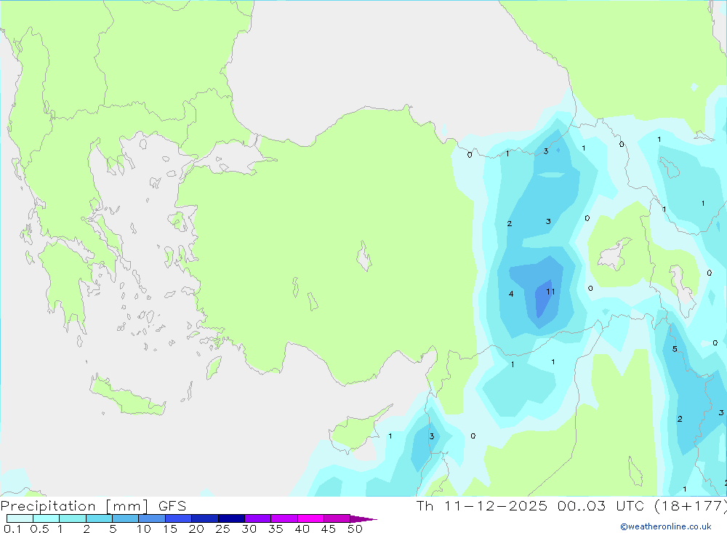This screenshot has height=533, width=727.
Task: Click the "11" precipitation value on map
Action: 550,292
